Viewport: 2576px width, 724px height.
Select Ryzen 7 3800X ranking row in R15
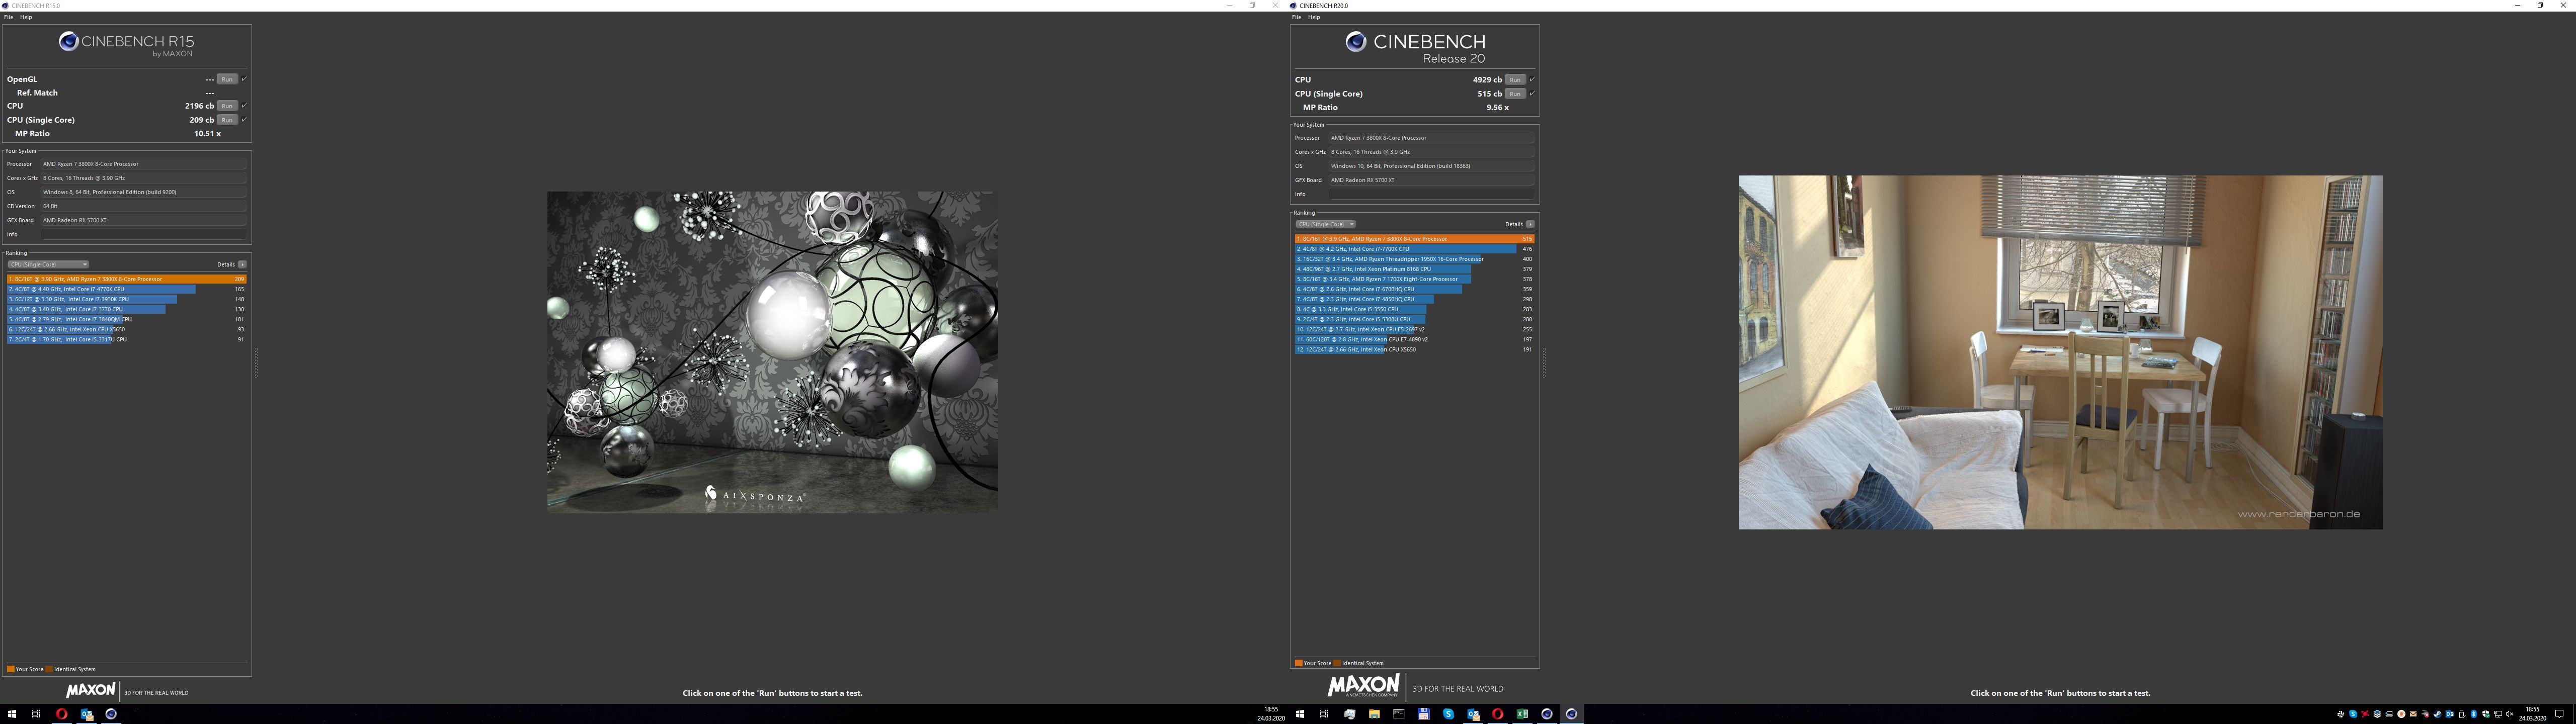[126, 279]
